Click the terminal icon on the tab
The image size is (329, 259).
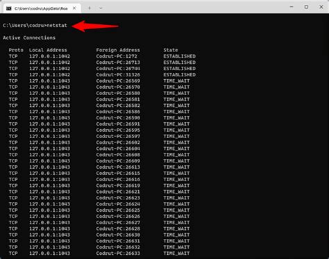[x=9, y=8]
